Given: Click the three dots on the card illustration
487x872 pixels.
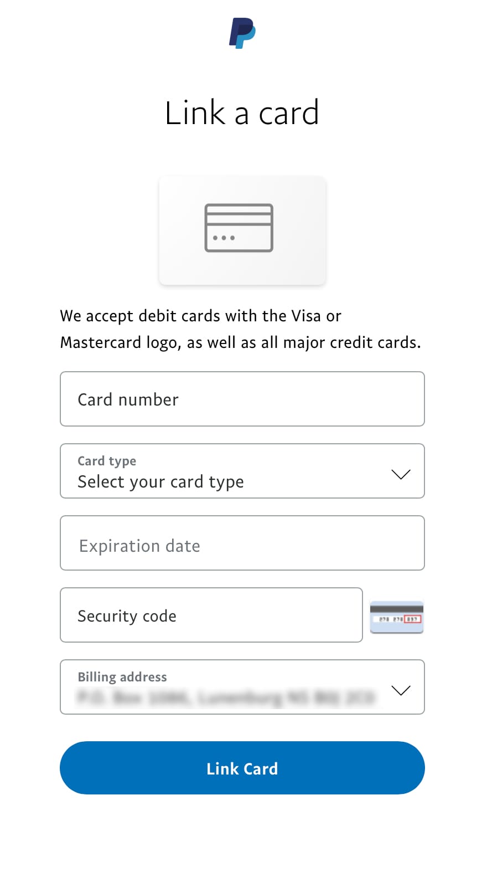Looking at the screenshot, I should click(x=224, y=238).
